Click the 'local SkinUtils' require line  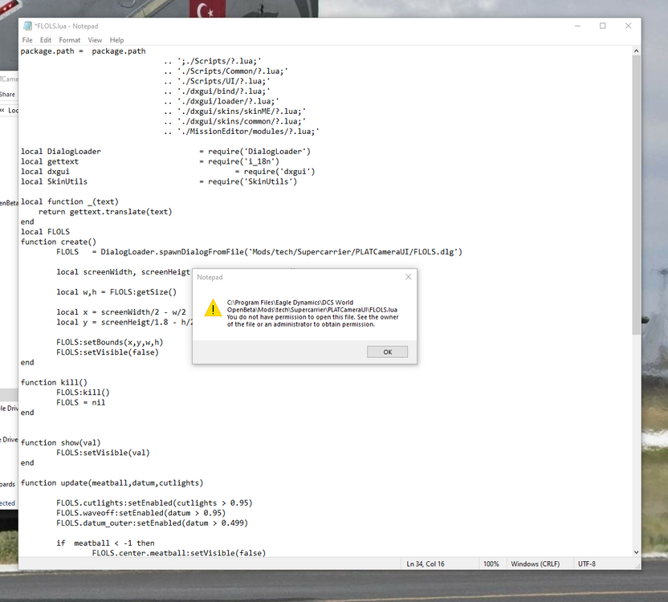[159, 181]
